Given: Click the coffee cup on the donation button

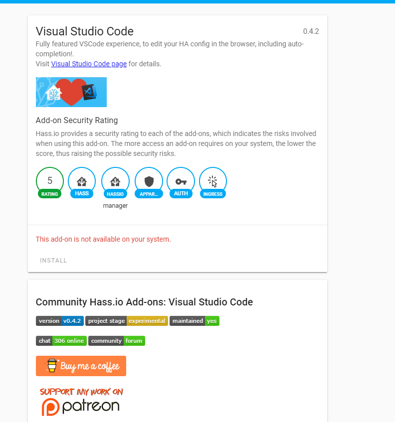Looking at the screenshot, I should click(x=50, y=365).
